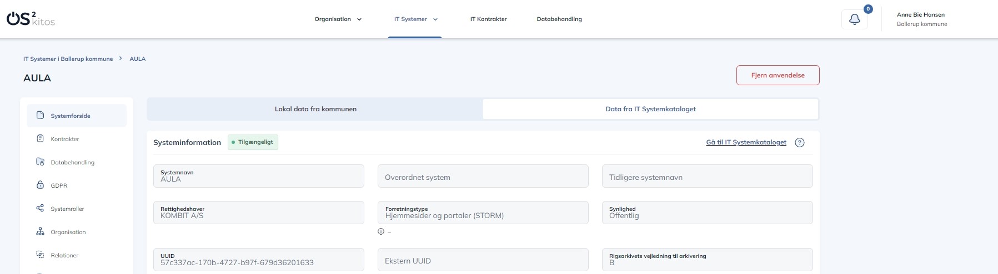Select Systemforside in the sidebar

pyautogui.click(x=77, y=116)
